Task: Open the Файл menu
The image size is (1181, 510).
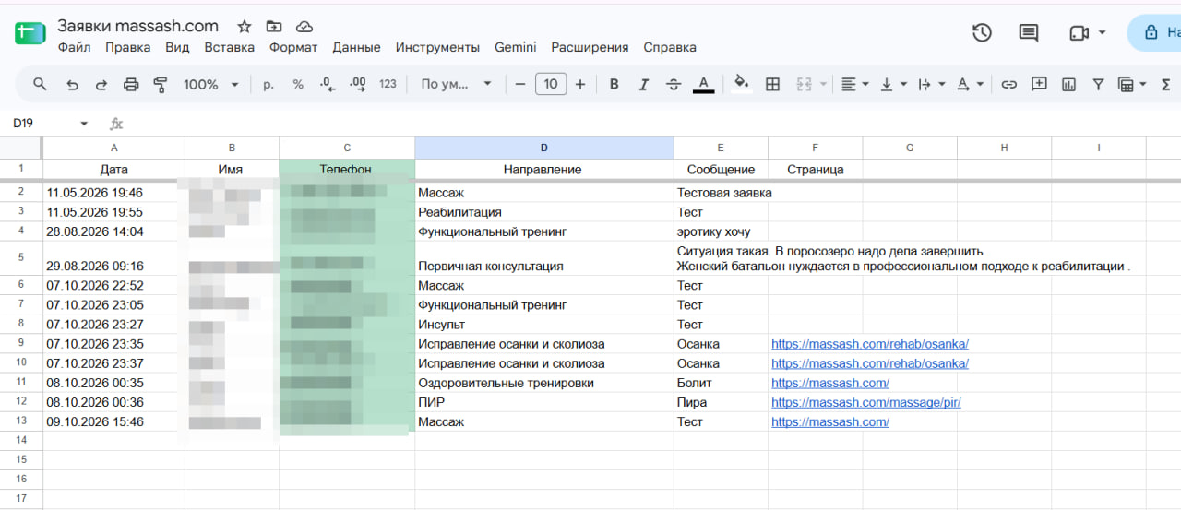Action: coord(74,47)
